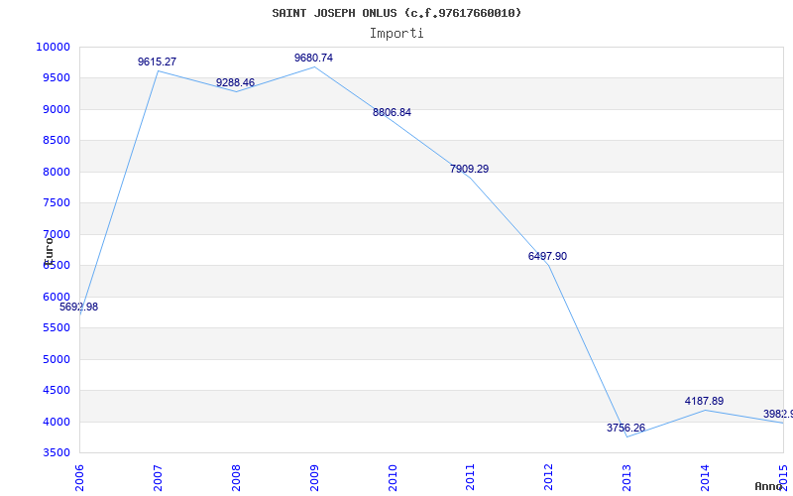This screenshot has width=793, height=496.
Task: Click the data label 9680.74
Action: (x=313, y=58)
